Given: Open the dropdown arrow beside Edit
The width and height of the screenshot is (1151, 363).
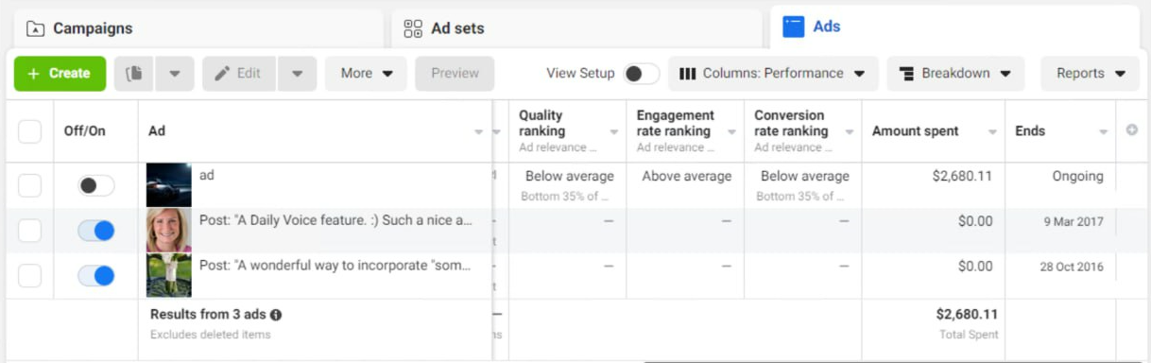Looking at the screenshot, I should (x=297, y=73).
